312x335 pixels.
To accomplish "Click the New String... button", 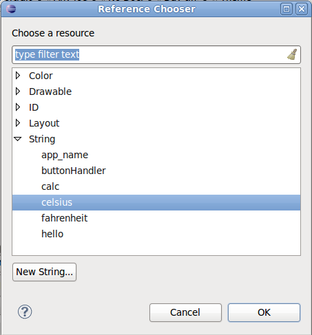I will (x=44, y=272).
